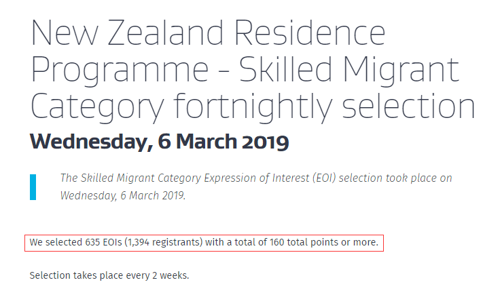500x295 pixels.
Task: Click "took place on" in the italic summary
Action: pos(421,178)
